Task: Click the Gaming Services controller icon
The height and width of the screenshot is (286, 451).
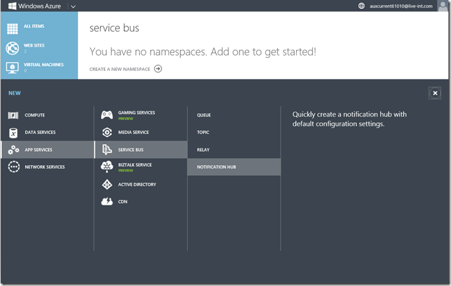Action: pos(107,115)
